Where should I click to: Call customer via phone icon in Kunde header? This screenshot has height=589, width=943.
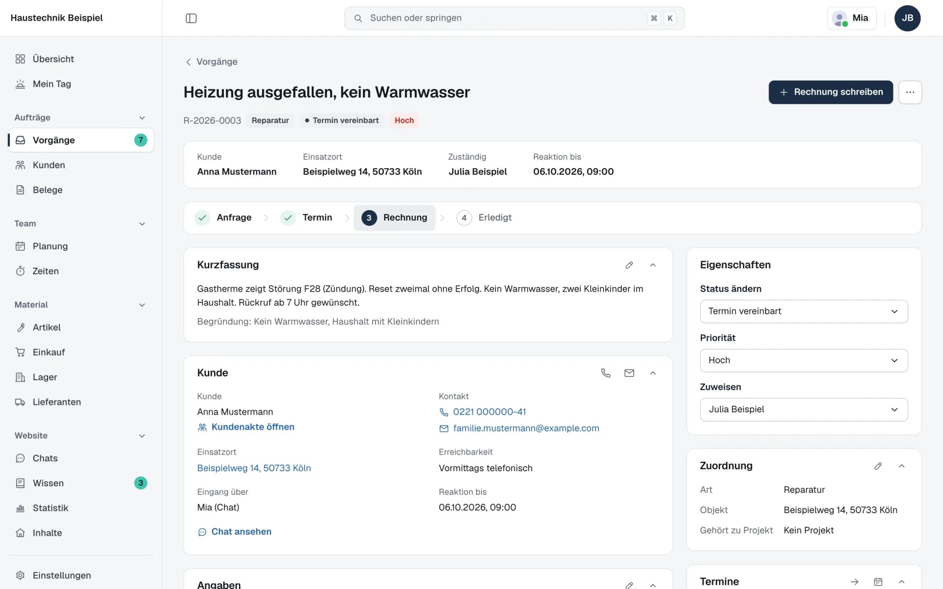click(605, 373)
